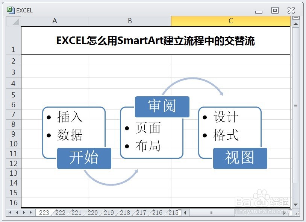Click vertical scrollbar down arrow
Screen dimensions: 306x222
pos(295,205)
